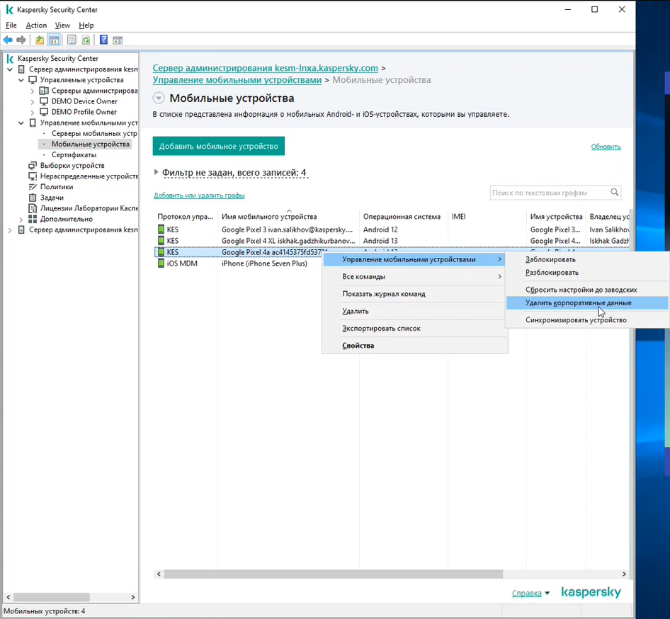Click the Forward arrow toolbar icon
Viewport: 670px width, 619px height.
[21, 40]
